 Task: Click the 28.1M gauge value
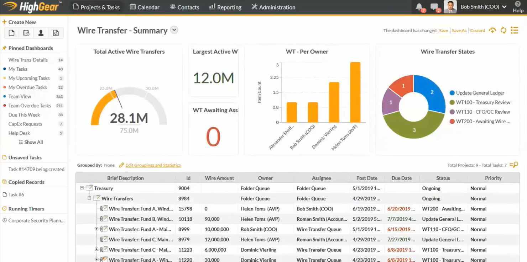[129, 118]
